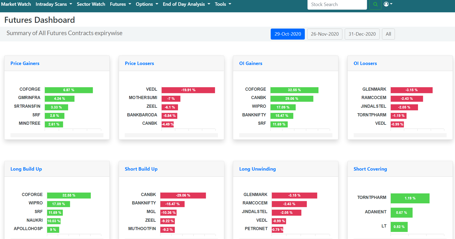Viewport: 455px width, 239px height.
Task: Click the ZEEL label in Price Loosers
Action: (152, 106)
